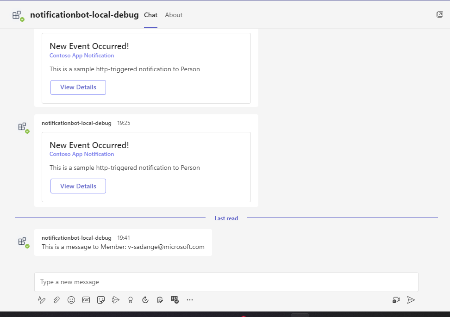This screenshot has height=317, width=450.
Task: Schedule the message for later
Action: tap(145, 299)
